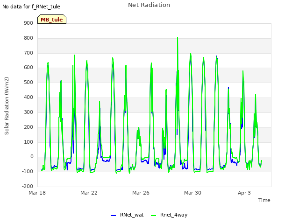Click the blue RNet_wat legend swatch
This screenshot has height=224, width=299.
coord(113,216)
